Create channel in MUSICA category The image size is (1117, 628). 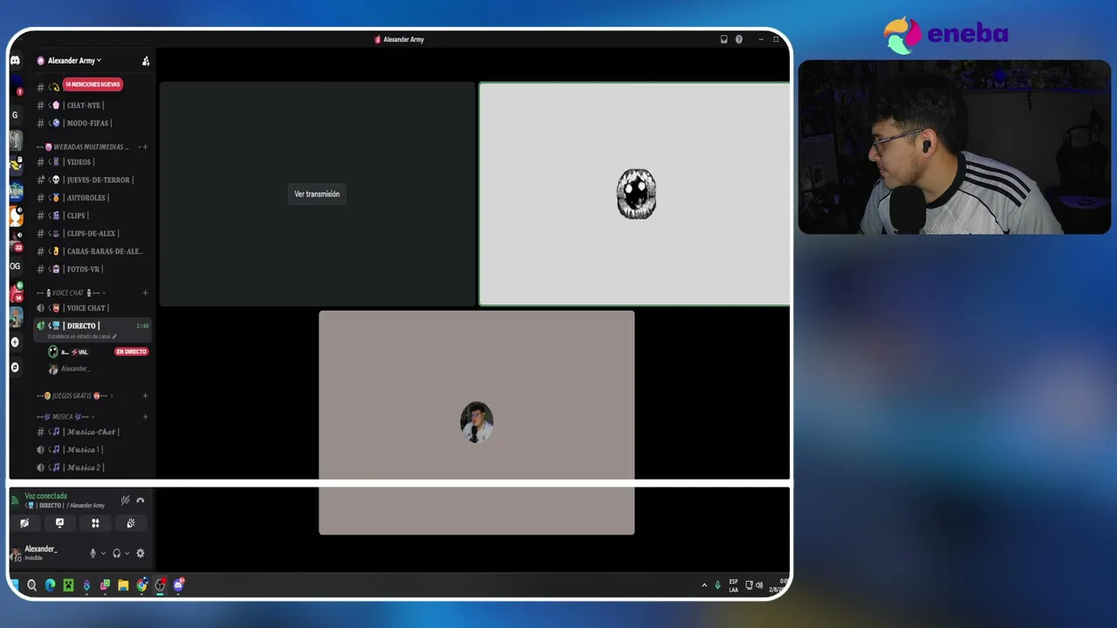coord(145,417)
